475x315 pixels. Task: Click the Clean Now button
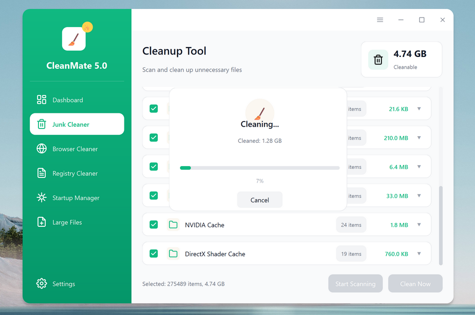(415, 283)
